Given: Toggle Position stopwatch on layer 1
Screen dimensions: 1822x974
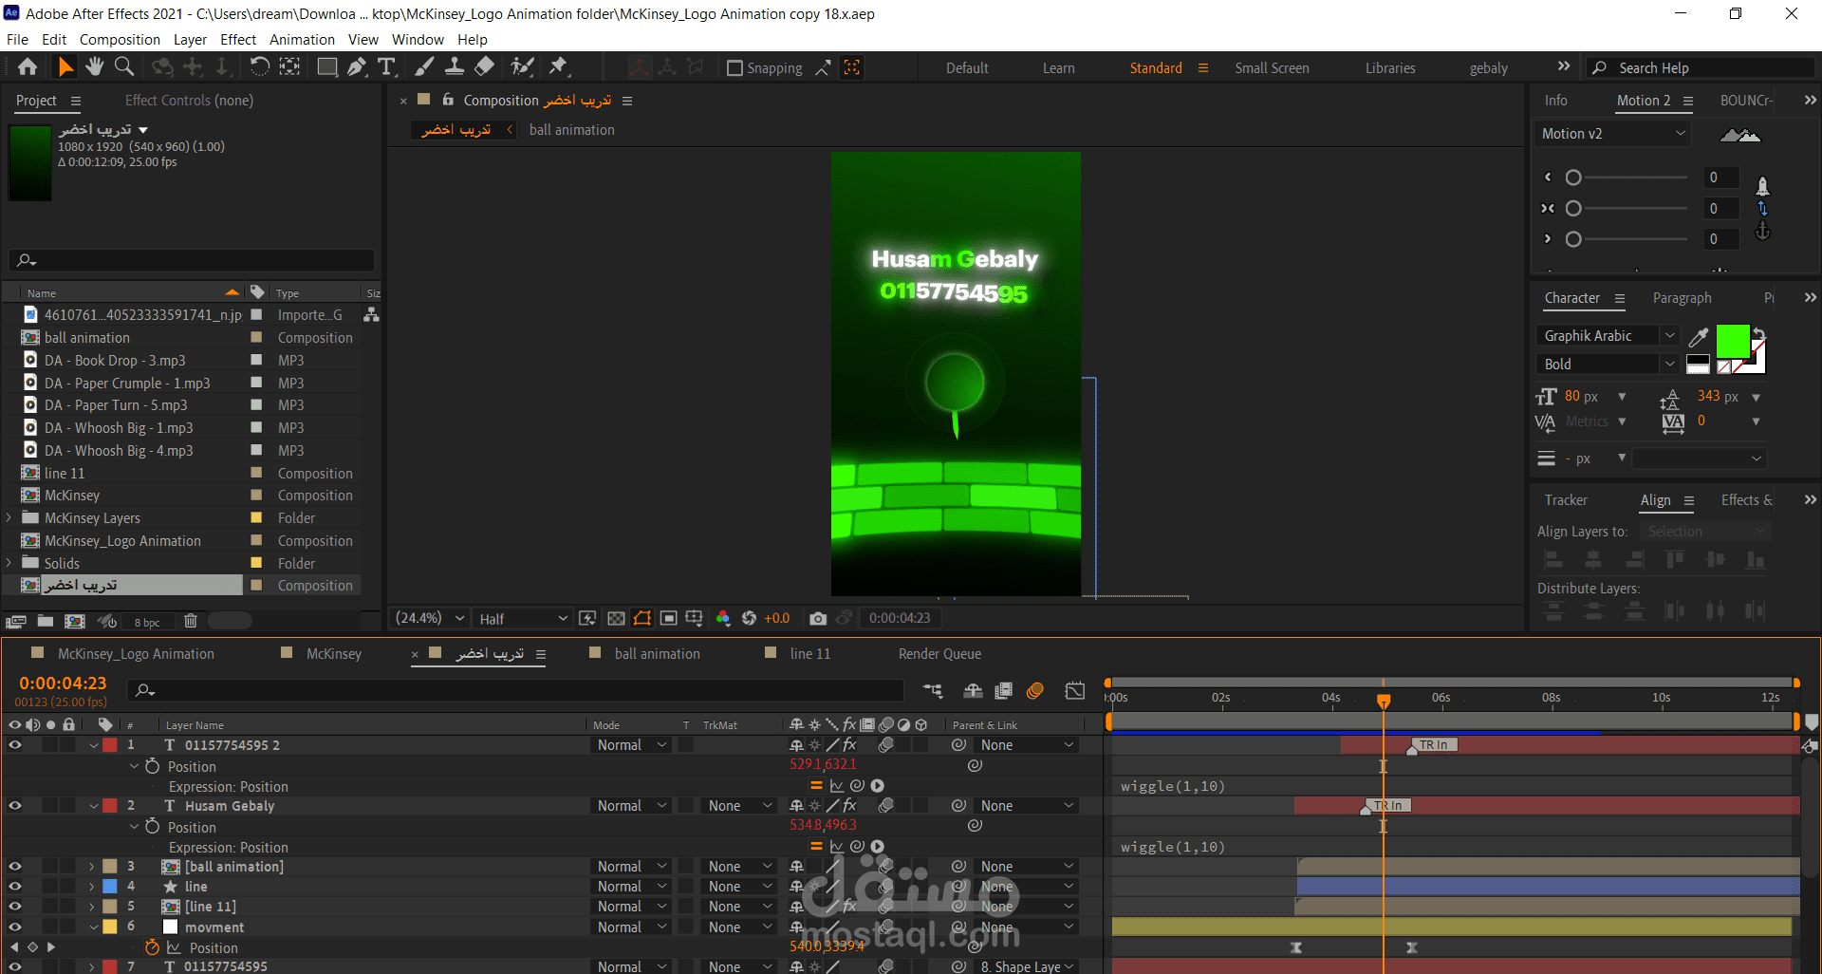Looking at the screenshot, I should (152, 766).
